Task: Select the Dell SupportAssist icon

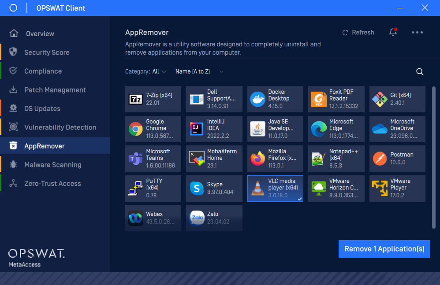Action: [x=197, y=99]
